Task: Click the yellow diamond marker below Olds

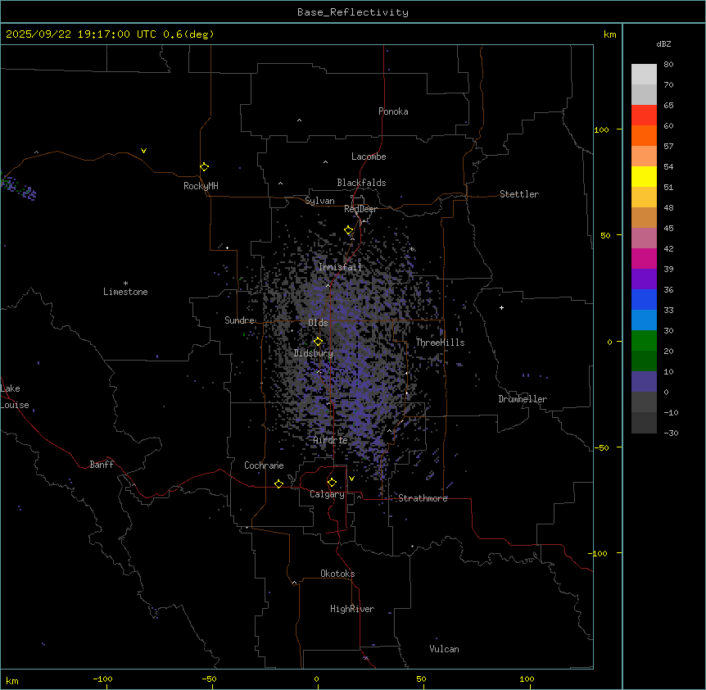Action: tap(319, 342)
